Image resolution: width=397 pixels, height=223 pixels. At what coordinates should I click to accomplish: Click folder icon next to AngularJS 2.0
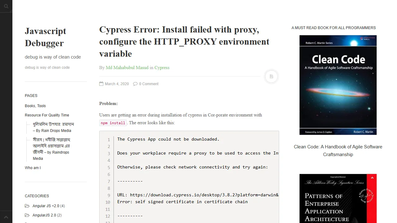[x=27, y=215]
